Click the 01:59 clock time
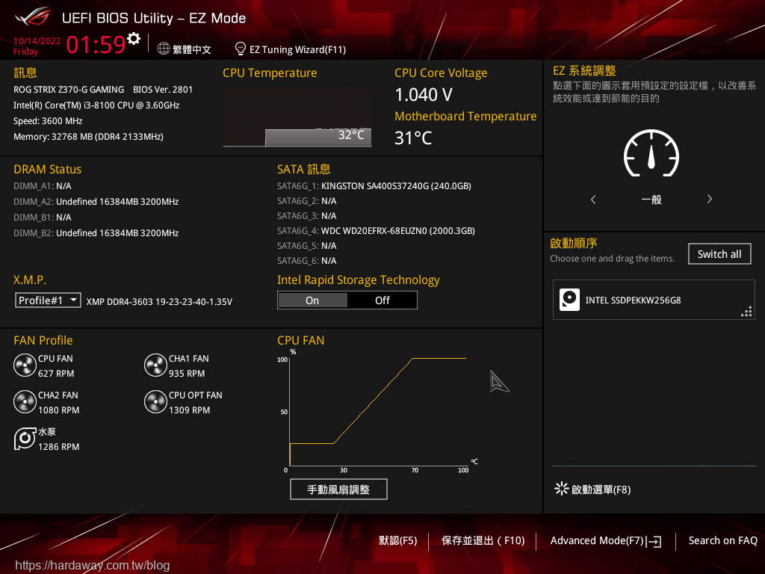 pos(96,44)
